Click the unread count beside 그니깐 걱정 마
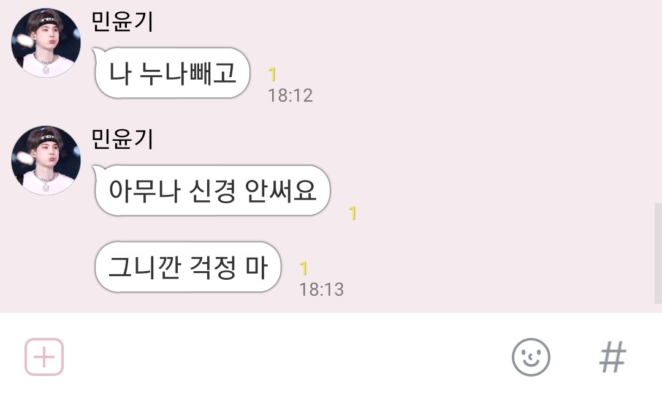 pos(303,268)
